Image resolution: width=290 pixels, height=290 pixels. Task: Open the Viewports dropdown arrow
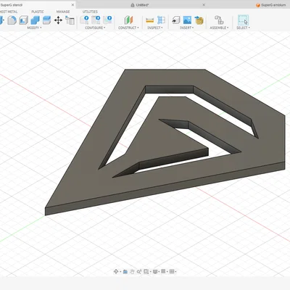(x=175, y=272)
